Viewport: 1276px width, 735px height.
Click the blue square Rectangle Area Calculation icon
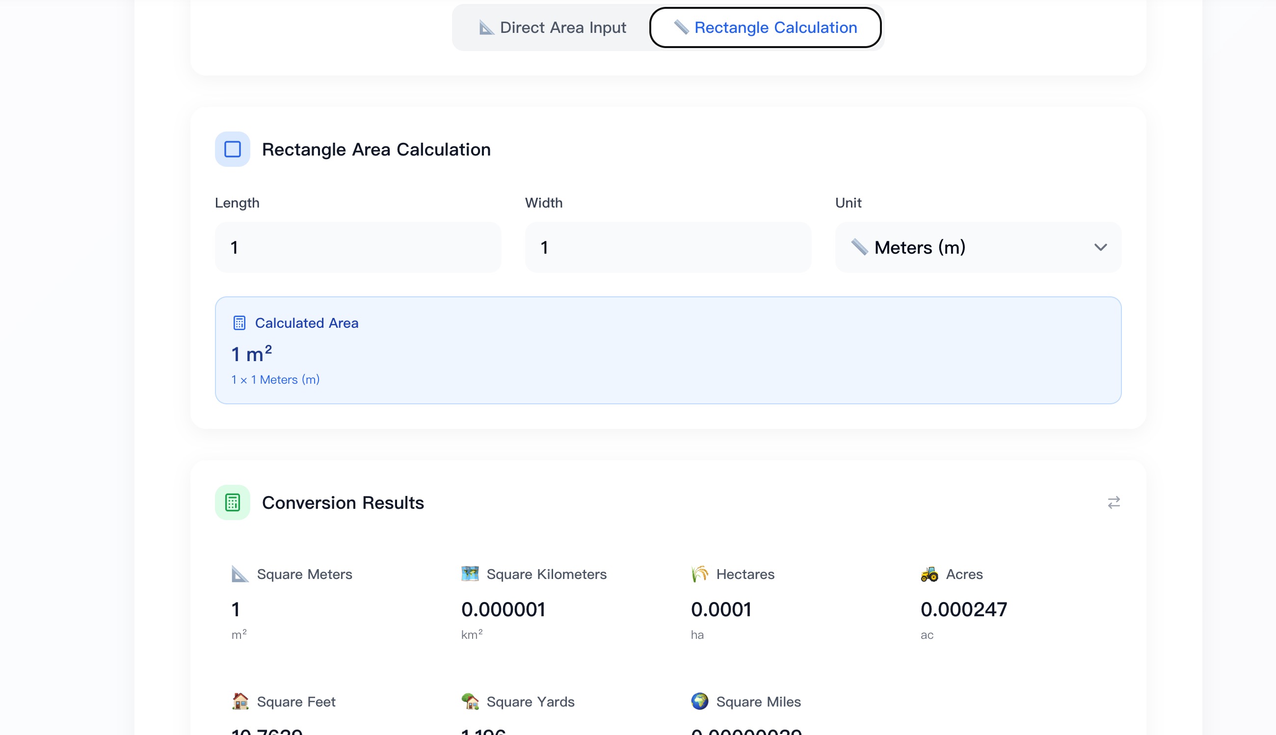[x=232, y=150]
